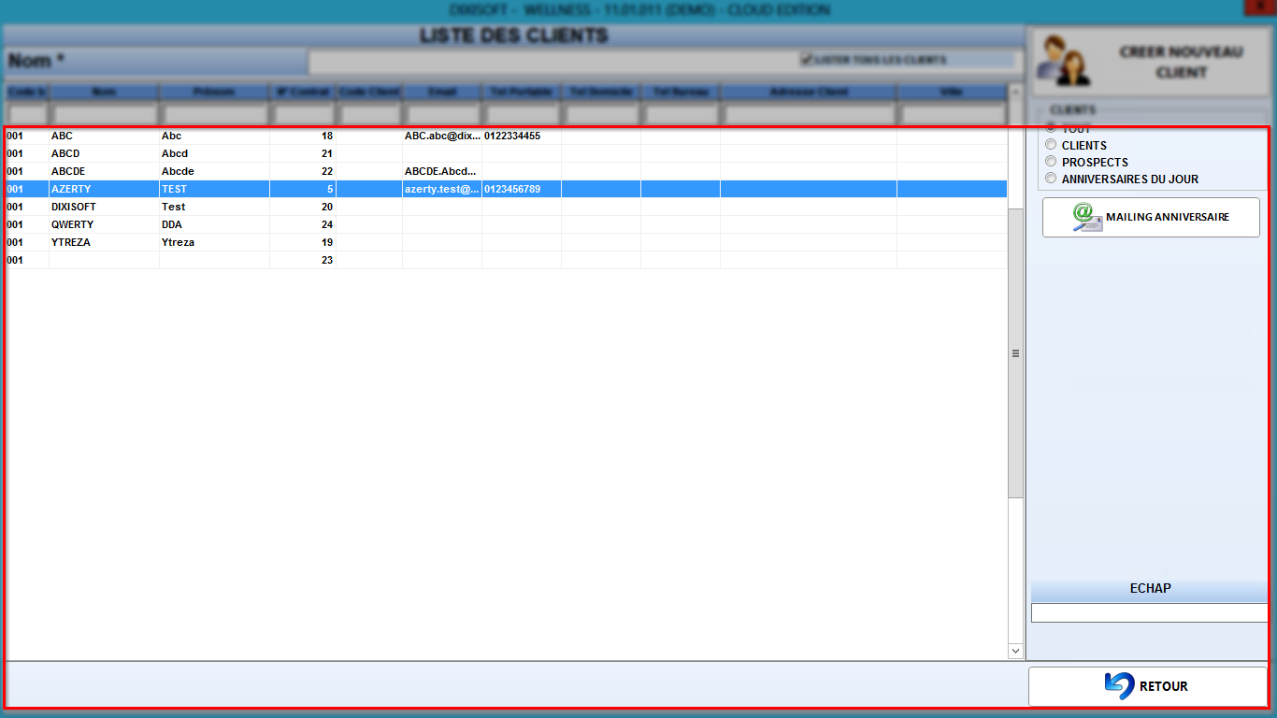This screenshot has width=1277, height=718.
Task: Select the client with Nom ABC
Action: 62,136
